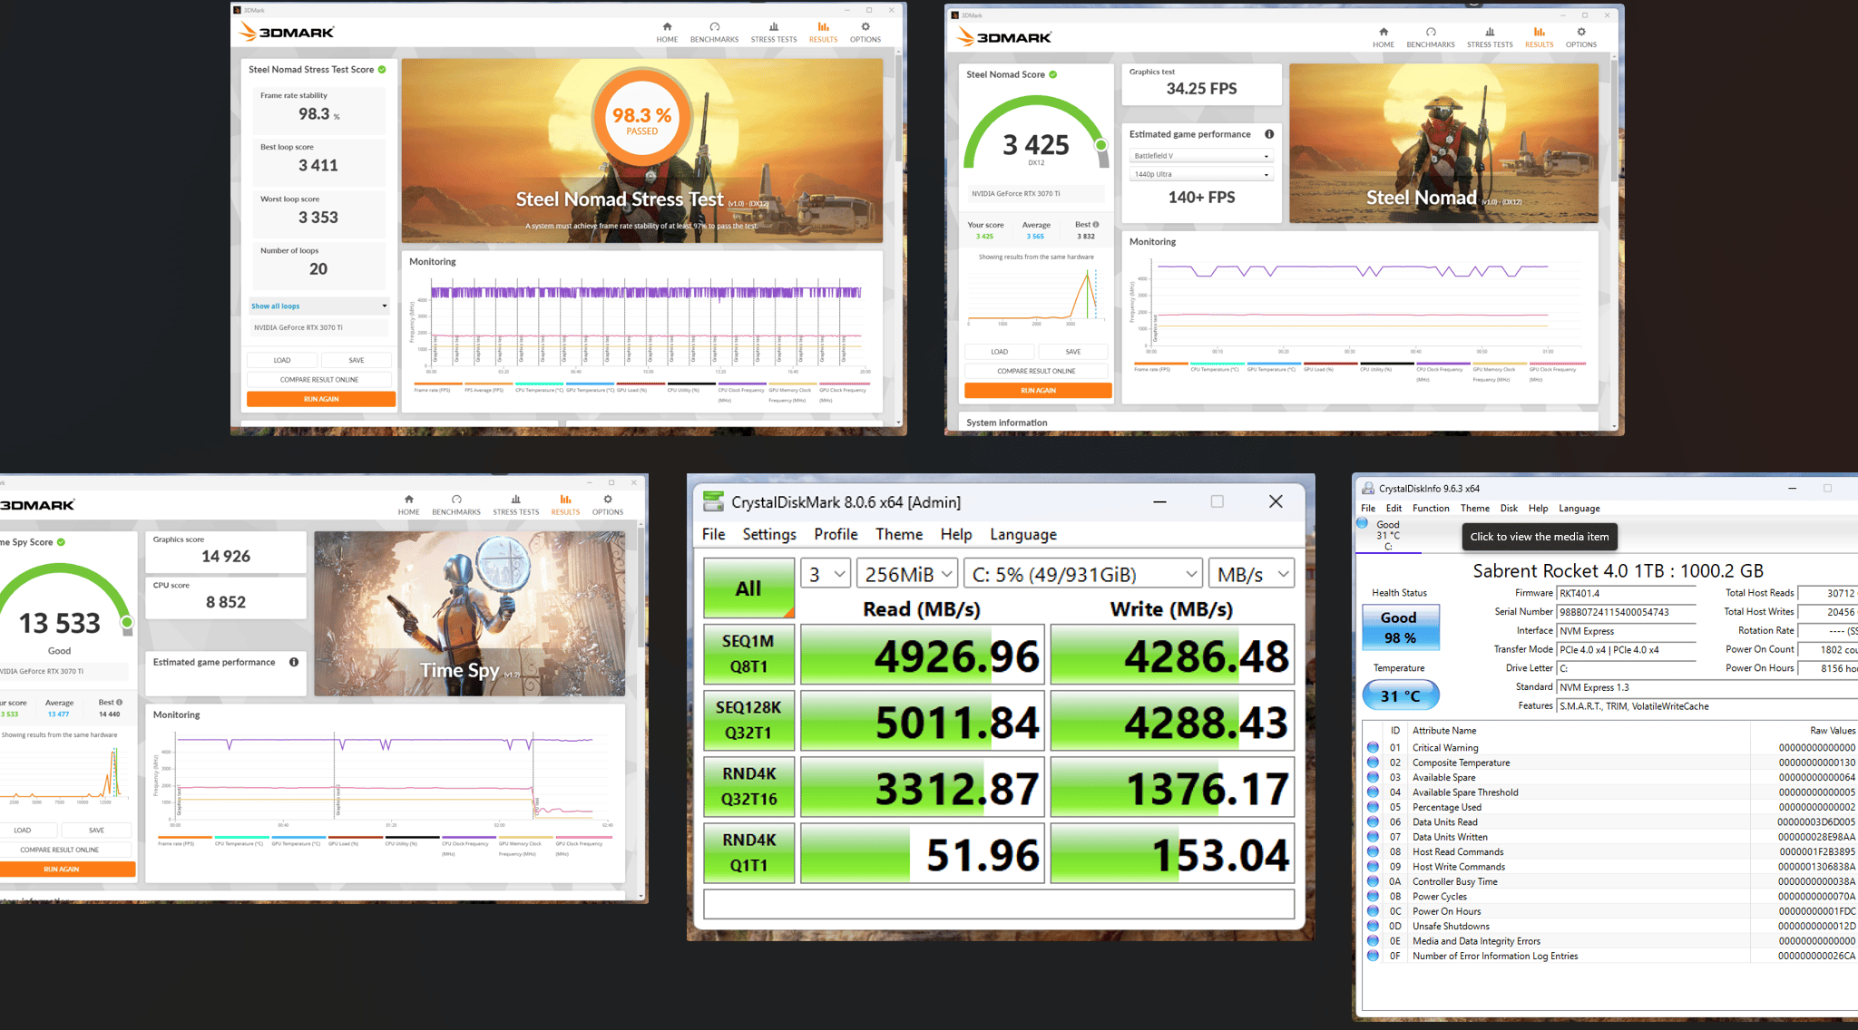Open the C: drive selection dropdown
This screenshot has height=1030, width=1858.
pyautogui.click(x=1083, y=575)
